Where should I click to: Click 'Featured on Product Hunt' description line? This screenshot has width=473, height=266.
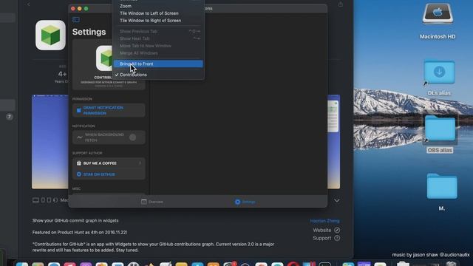pyautogui.click(x=80, y=233)
